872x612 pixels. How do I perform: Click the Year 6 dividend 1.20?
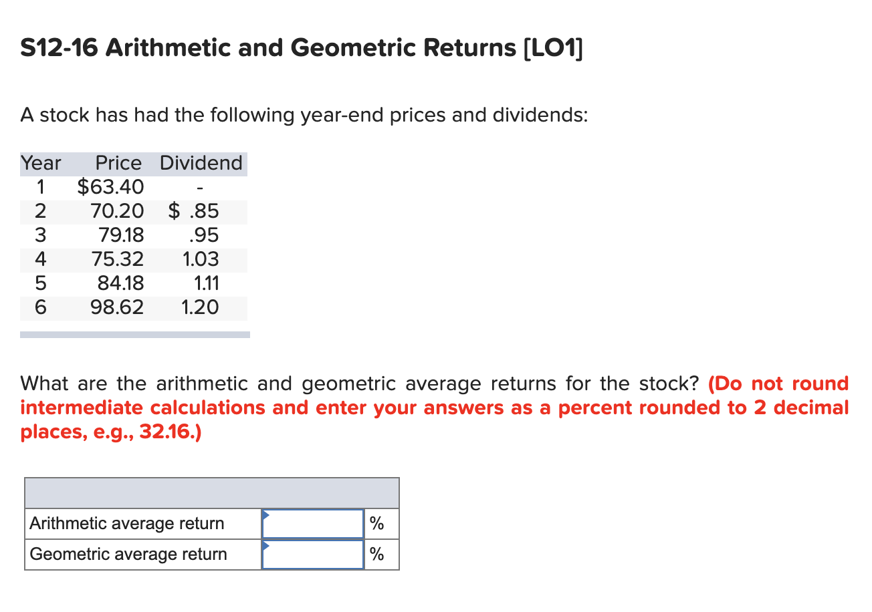click(x=199, y=307)
